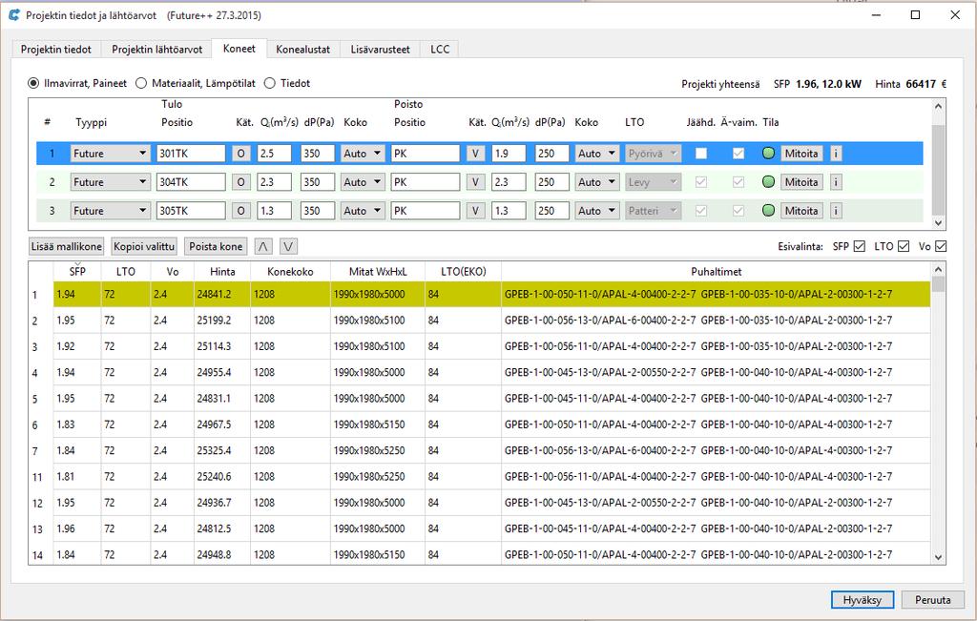The image size is (977, 621).
Task: Toggle supply handedness 'O' button for 301TK
Action: pyautogui.click(x=241, y=154)
